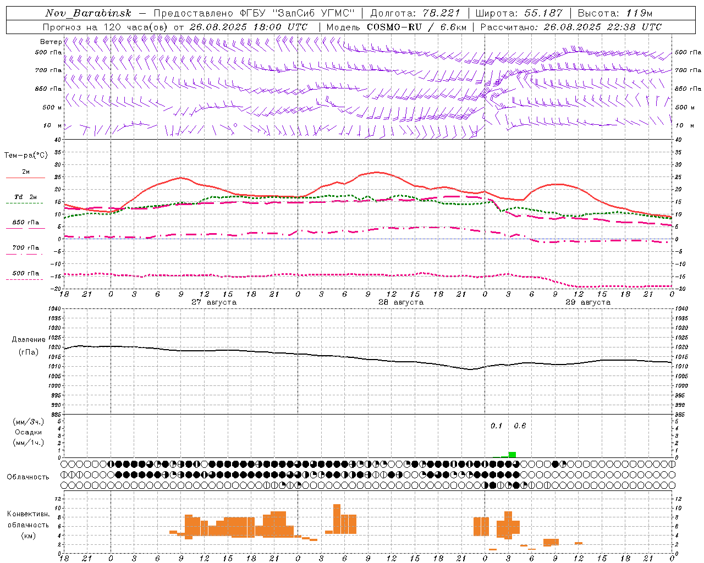This screenshot has width=704, height=563.
Task: Click the (гПа) unit label under Давление
Action: pos(29,352)
